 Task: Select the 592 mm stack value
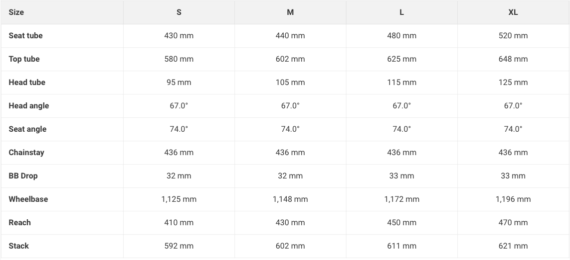[x=179, y=246]
